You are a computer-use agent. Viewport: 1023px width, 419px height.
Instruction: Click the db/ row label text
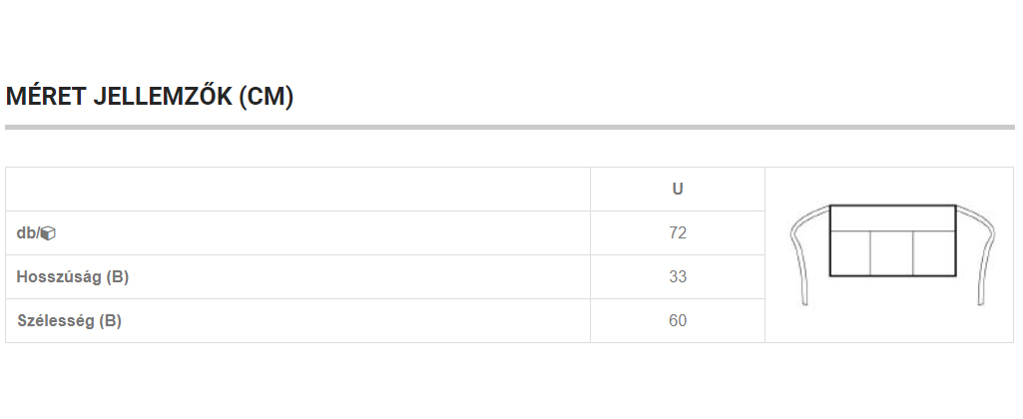point(28,233)
